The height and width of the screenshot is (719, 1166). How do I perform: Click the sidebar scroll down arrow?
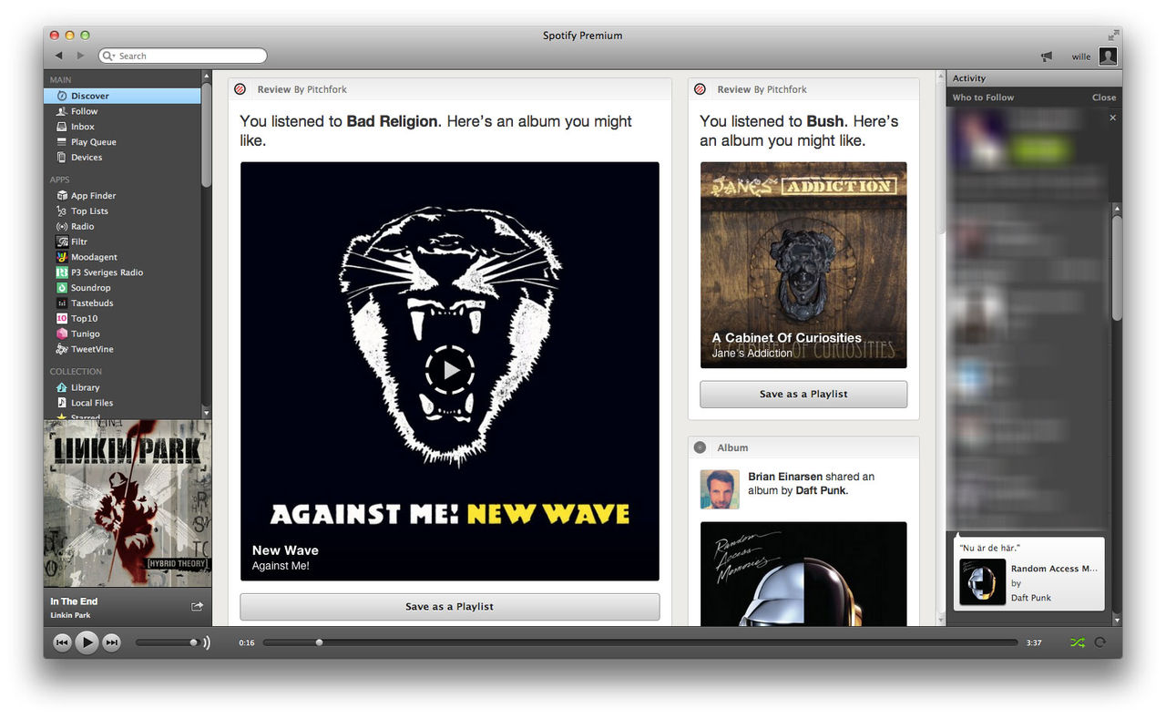(206, 413)
